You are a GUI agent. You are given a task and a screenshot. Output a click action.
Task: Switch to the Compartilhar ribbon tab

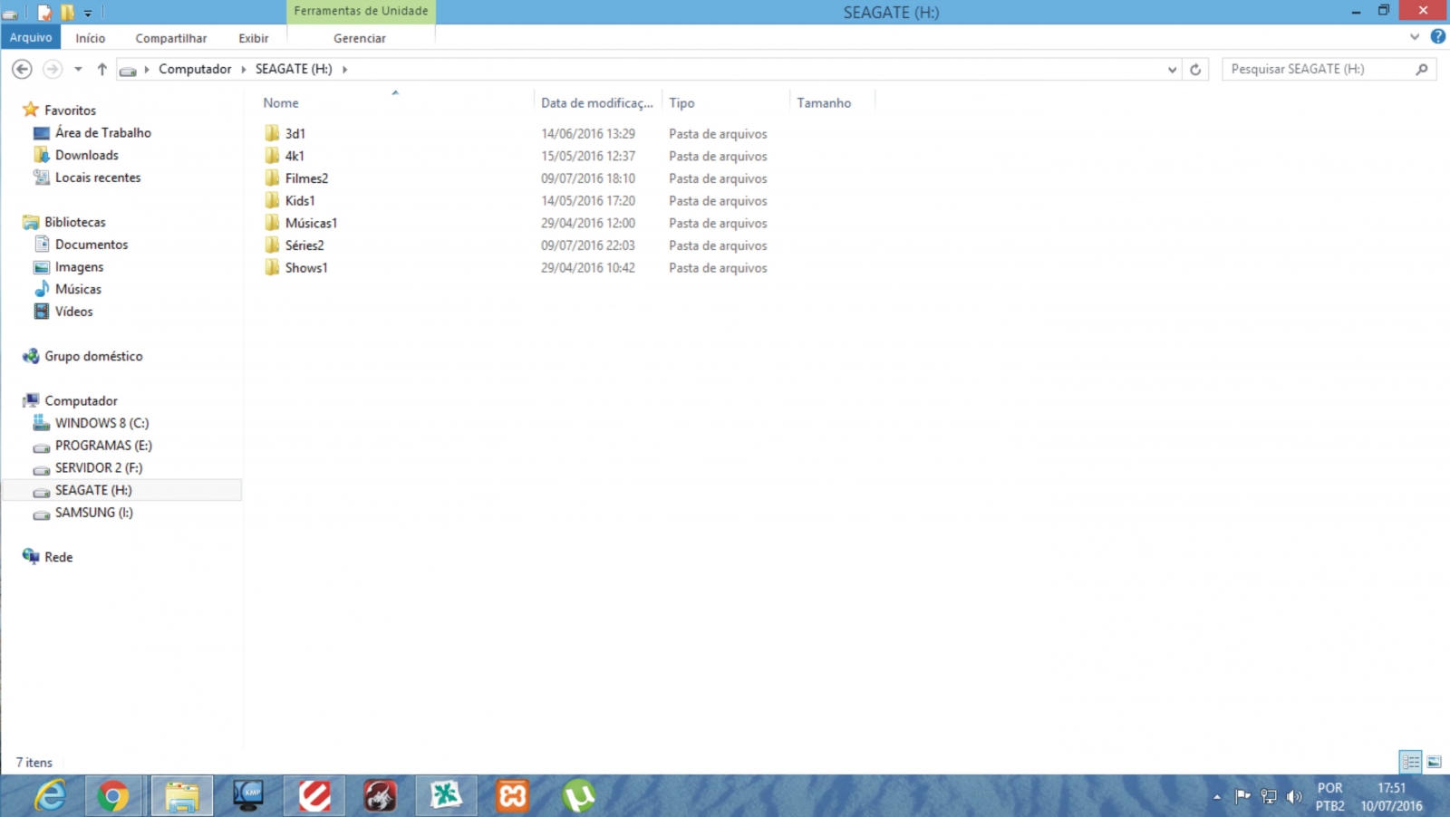click(x=171, y=38)
